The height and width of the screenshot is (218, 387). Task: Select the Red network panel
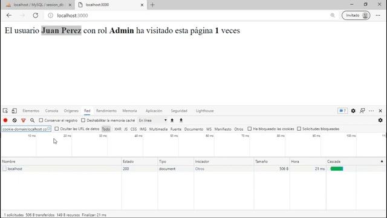87,111
